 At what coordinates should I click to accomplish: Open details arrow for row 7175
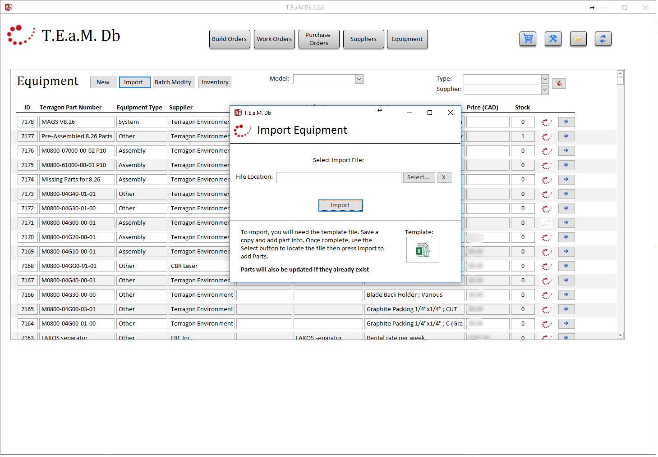(566, 165)
